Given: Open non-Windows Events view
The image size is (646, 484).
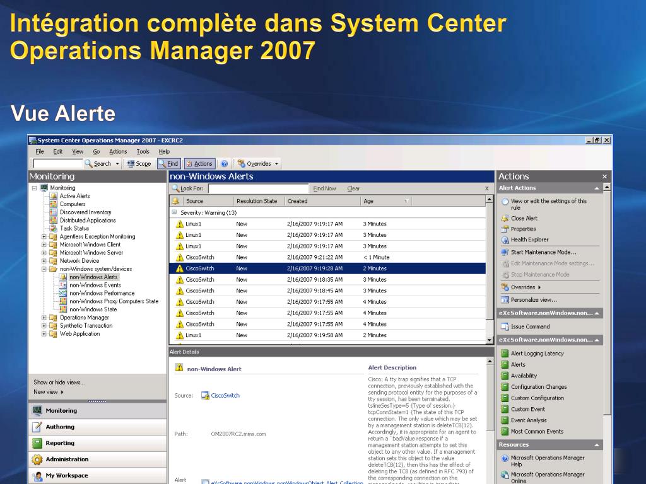Looking at the screenshot, I should point(95,285).
